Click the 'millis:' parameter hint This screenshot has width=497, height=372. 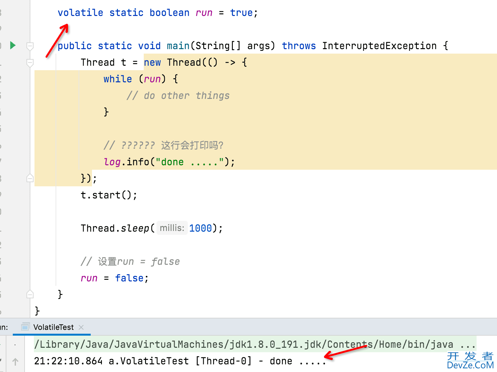172,228
